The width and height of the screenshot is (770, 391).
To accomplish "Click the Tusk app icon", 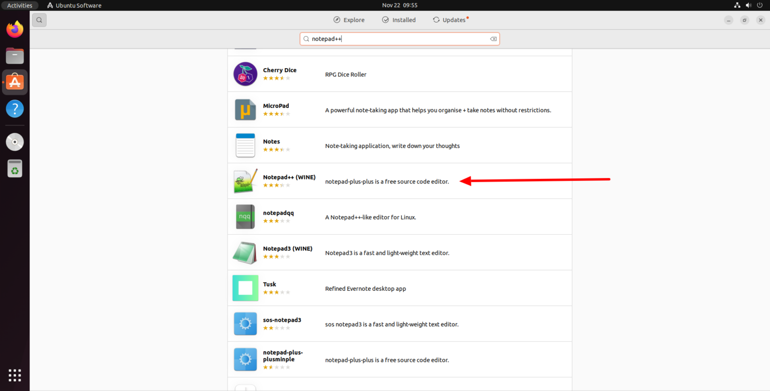I will (245, 288).
